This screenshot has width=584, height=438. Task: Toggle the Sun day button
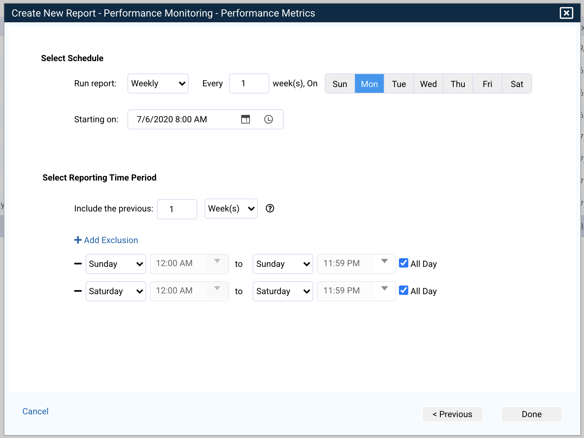(340, 84)
